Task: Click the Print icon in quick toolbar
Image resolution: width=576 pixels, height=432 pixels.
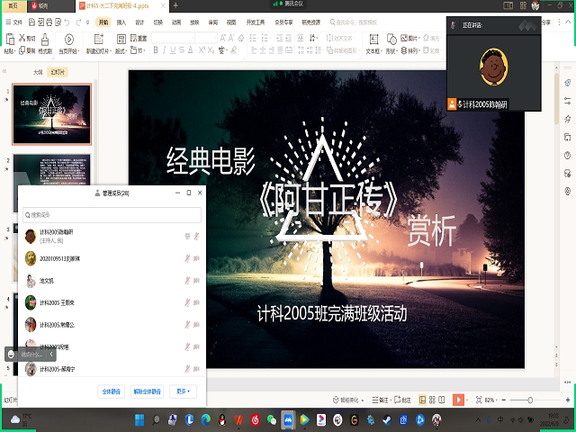Action: (x=49, y=22)
